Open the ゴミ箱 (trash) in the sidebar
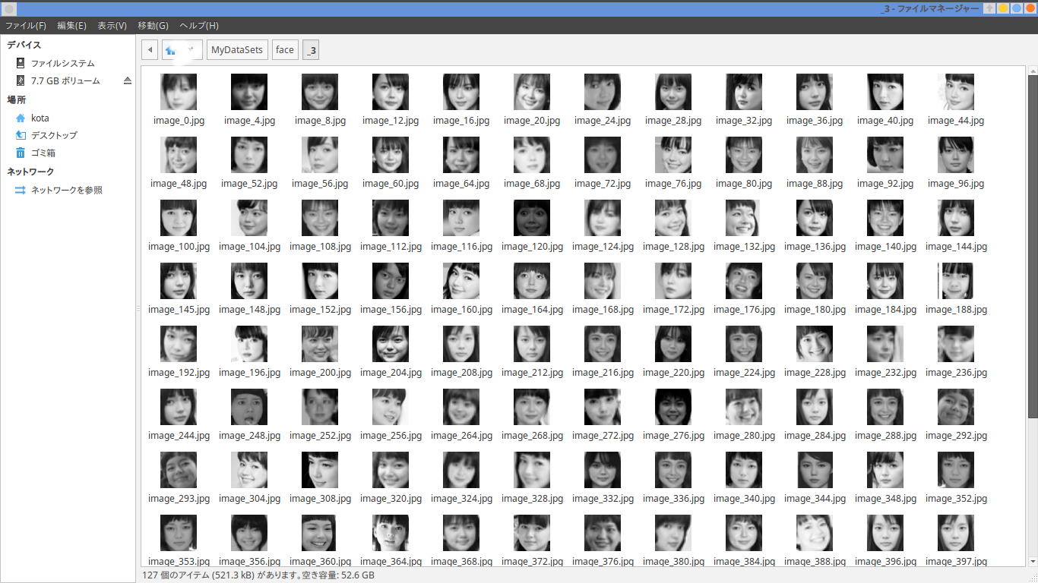This screenshot has height=583, width=1038. (44, 153)
